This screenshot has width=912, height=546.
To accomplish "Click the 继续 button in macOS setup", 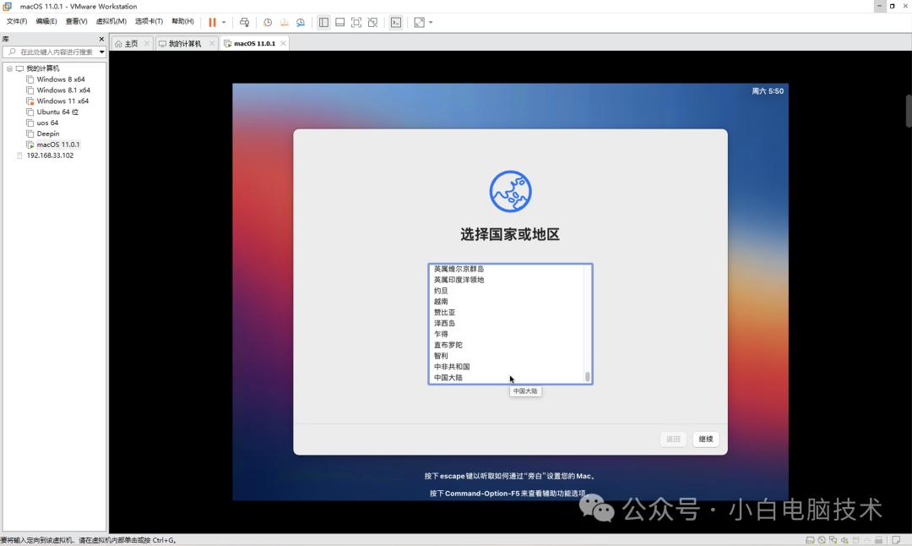I will coord(705,439).
